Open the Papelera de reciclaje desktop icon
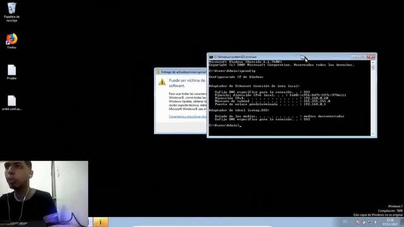The width and height of the screenshot is (404, 227). click(x=11, y=11)
